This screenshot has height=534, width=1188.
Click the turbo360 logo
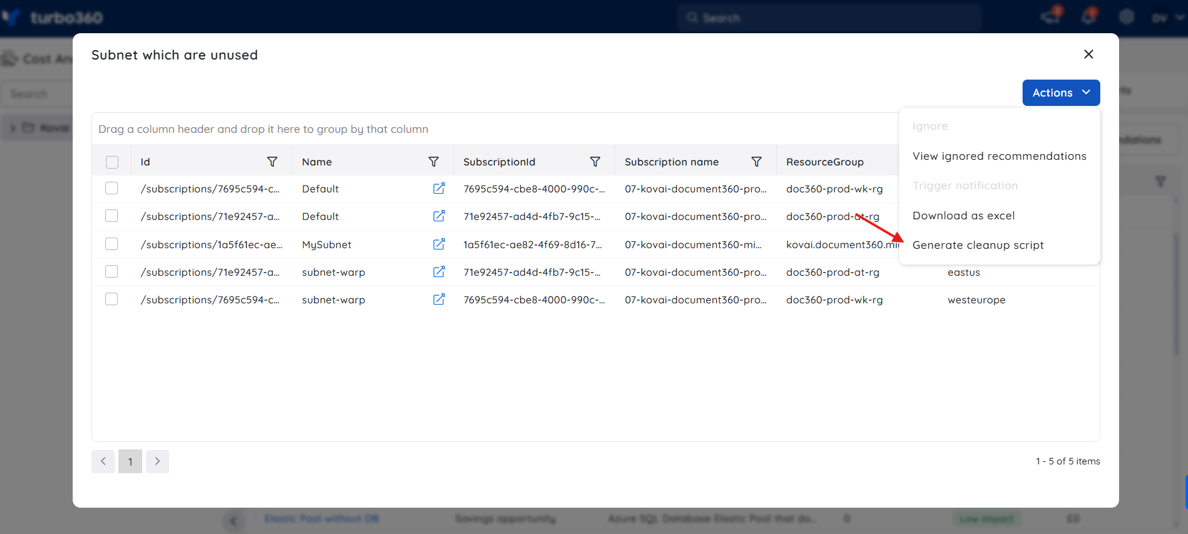[53, 18]
